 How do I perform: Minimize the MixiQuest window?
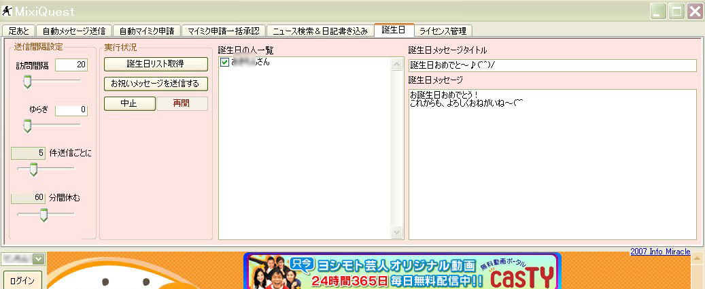[658, 12]
